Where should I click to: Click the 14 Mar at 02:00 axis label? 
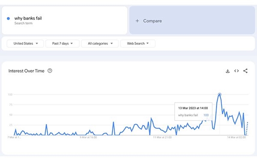pos(236,137)
